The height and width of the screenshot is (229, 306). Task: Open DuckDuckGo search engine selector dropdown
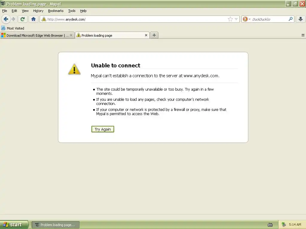click(x=247, y=19)
